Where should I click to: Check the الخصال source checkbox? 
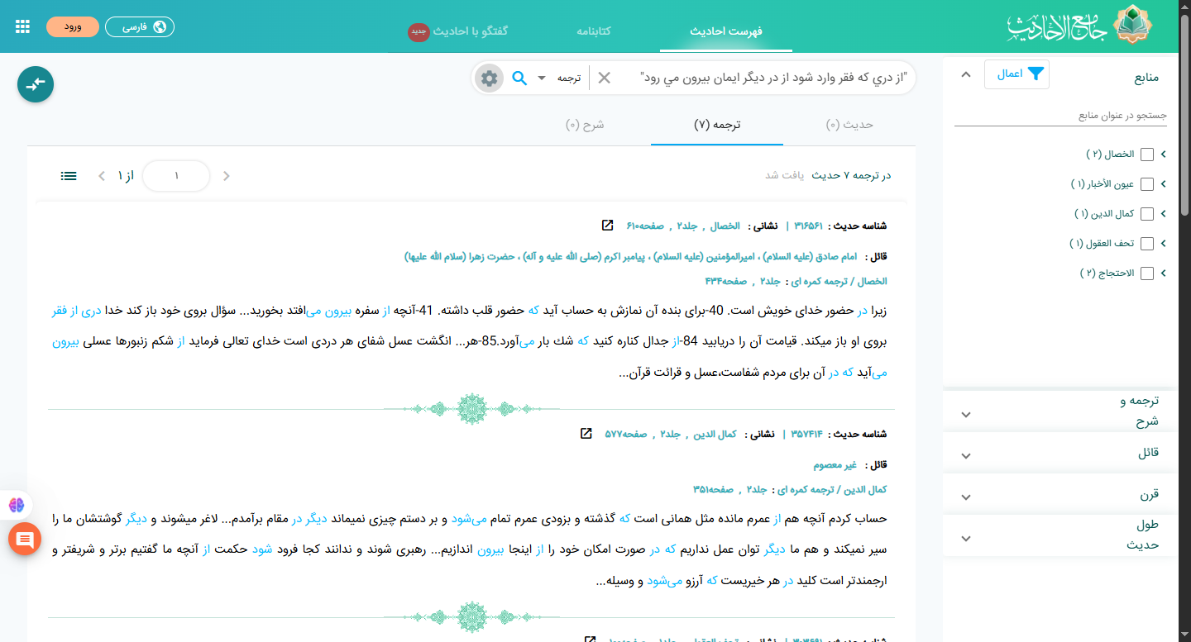click(1147, 155)
